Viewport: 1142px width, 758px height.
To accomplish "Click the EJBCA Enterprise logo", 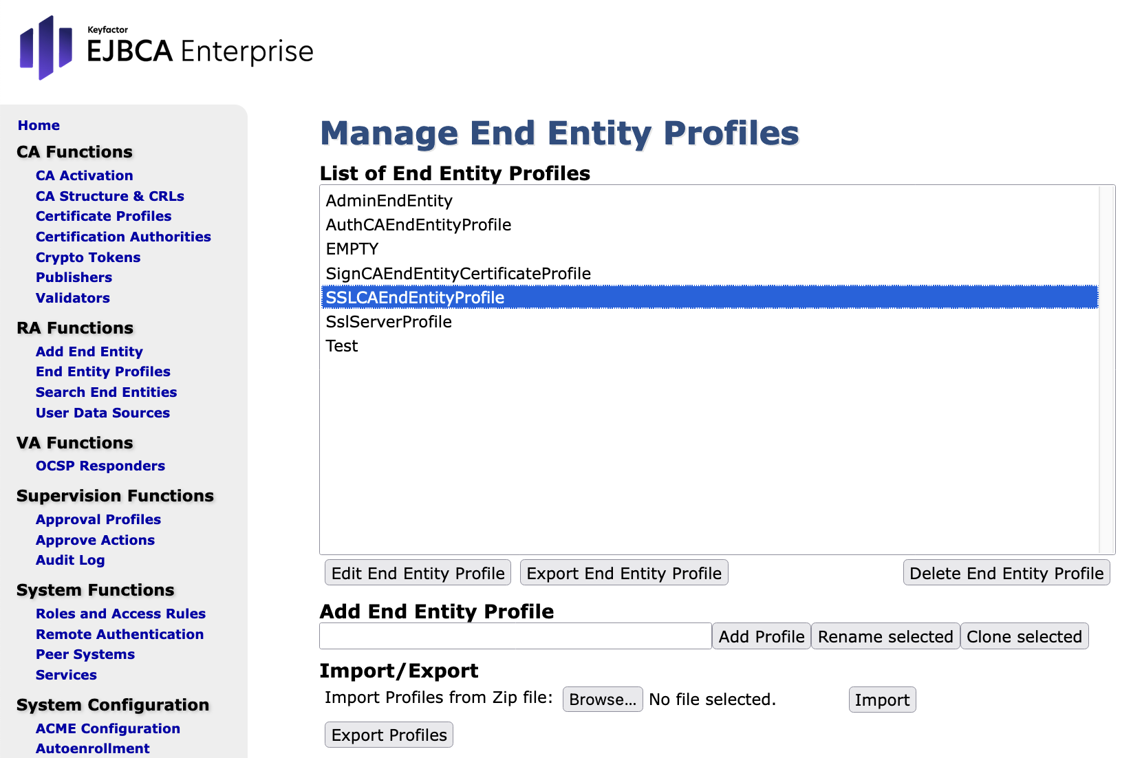I will pos(166,48).
